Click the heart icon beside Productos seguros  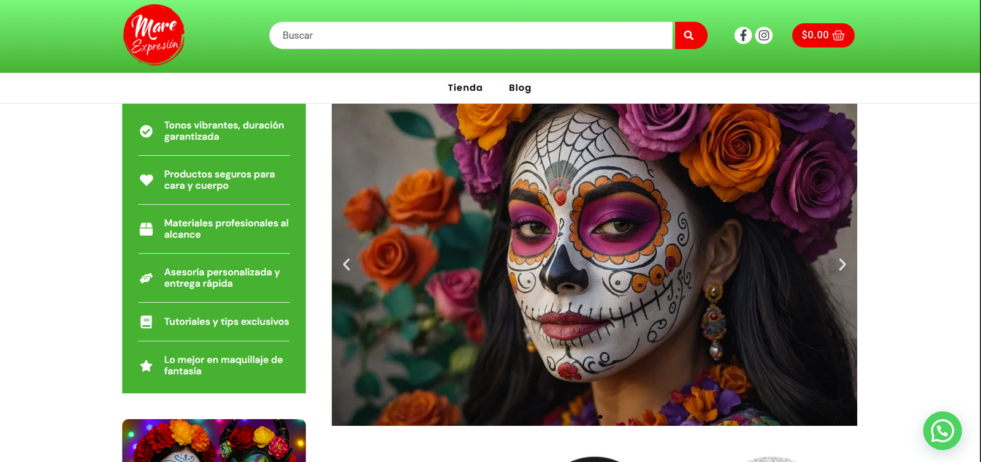click(x=146, y=180)
